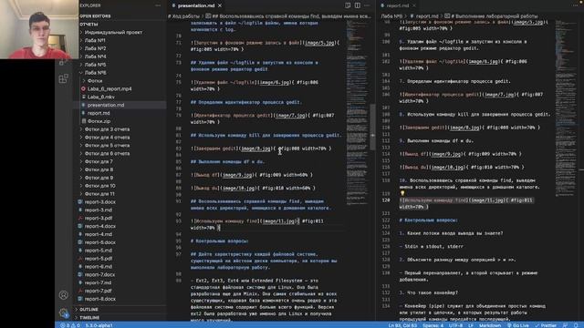
Task: Open report-4.md file
Action: click(98, 235)
